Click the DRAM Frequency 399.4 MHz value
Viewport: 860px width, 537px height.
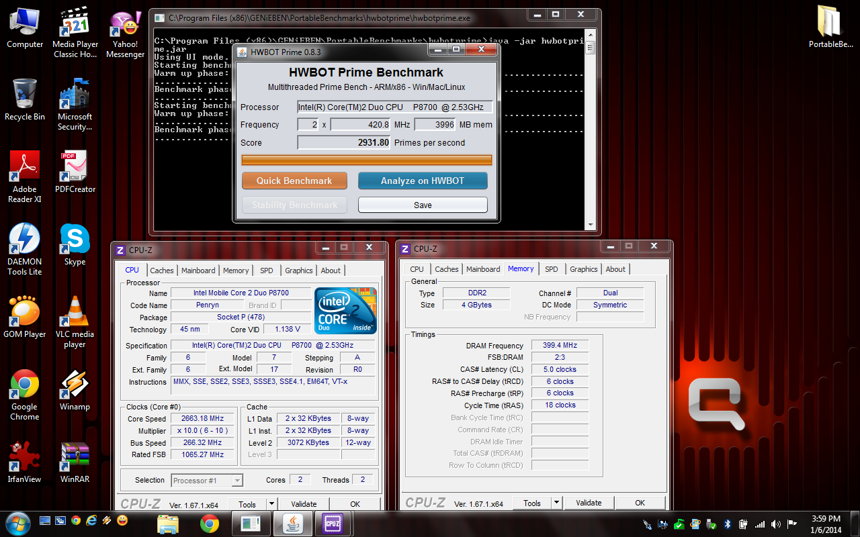click(x=560, y=345)
